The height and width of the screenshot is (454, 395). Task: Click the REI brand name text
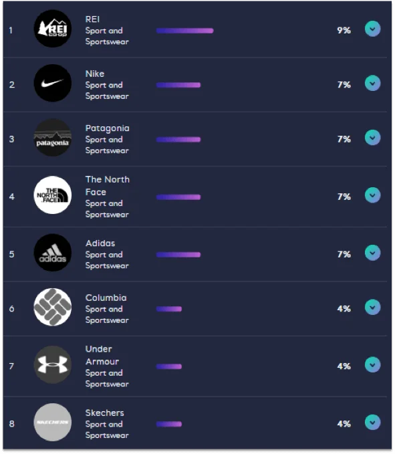pyautogui.click(x=93, y=19)
